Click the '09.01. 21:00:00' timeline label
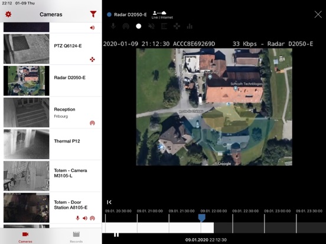This screenshot has width=326, height=244. [x=149, y=211]
